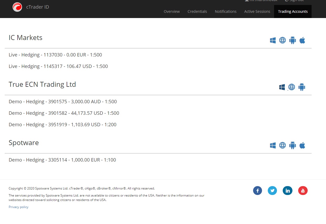The image size is (326, 224).
Task: Visit the Twitter page via footer icon
Action: point(272,191)
